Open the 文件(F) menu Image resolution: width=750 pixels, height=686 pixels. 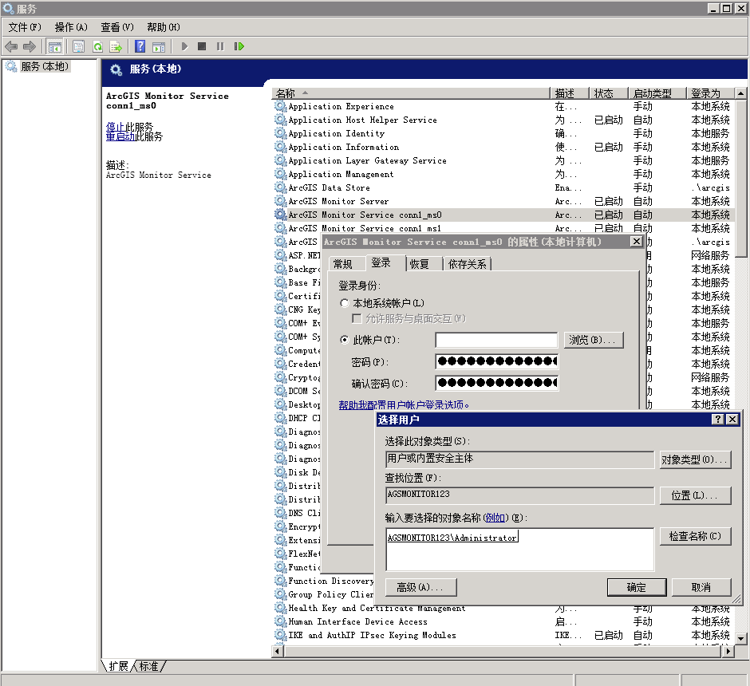pyautogui.click(x=25, y=27)
